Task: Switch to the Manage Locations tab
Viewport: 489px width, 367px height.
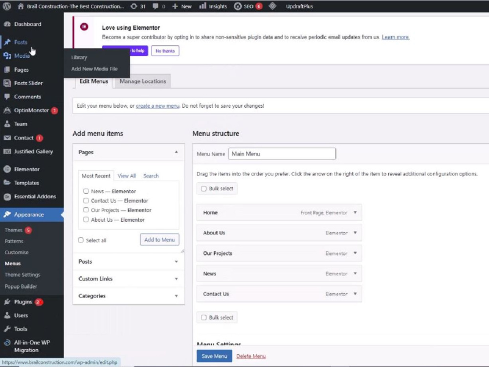Action: tap(143, 81)
